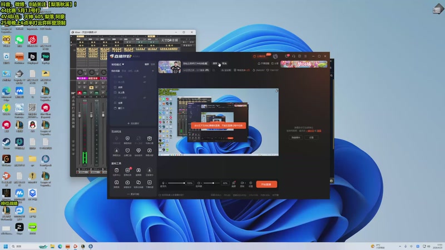Viewport: 445px width, 250px height.
Task: Open the Steam desktop icon
Action: pyautogui.click(x=6, y=143)
